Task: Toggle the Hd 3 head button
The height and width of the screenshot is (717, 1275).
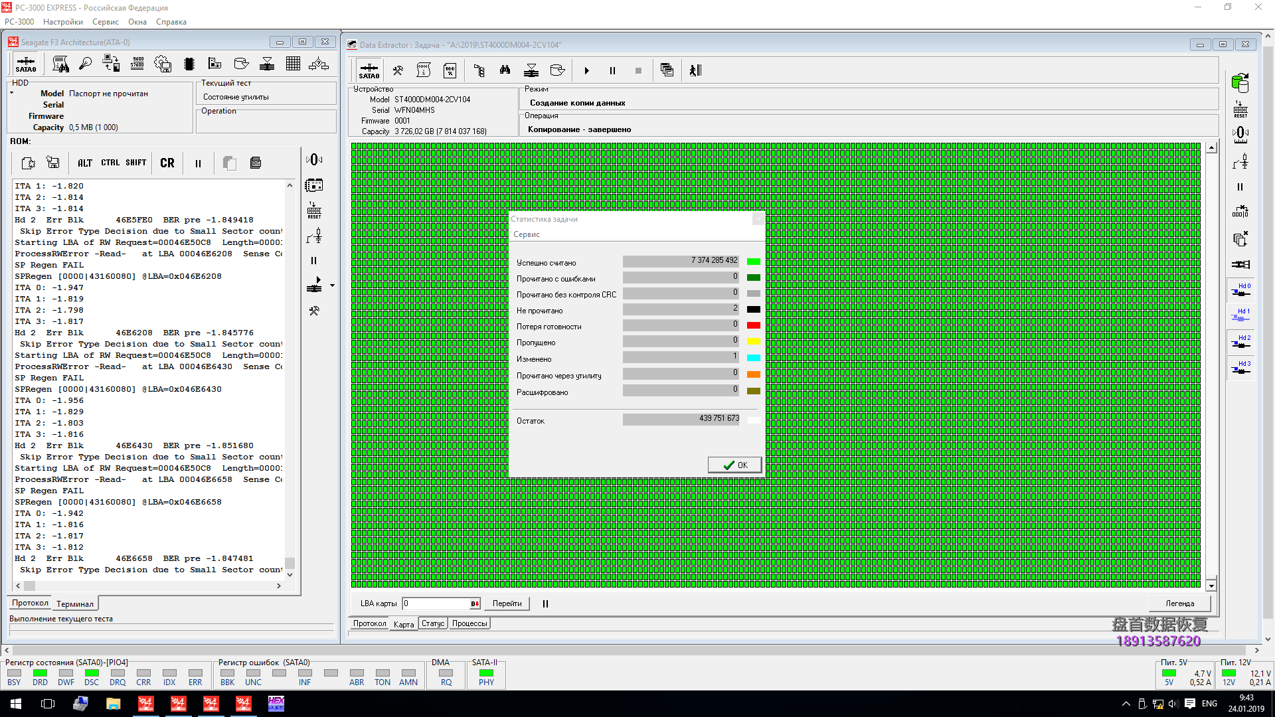Action: tap(1240, 368)
